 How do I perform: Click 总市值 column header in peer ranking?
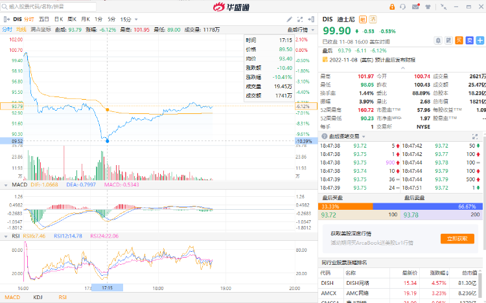[x=469, y=273]
